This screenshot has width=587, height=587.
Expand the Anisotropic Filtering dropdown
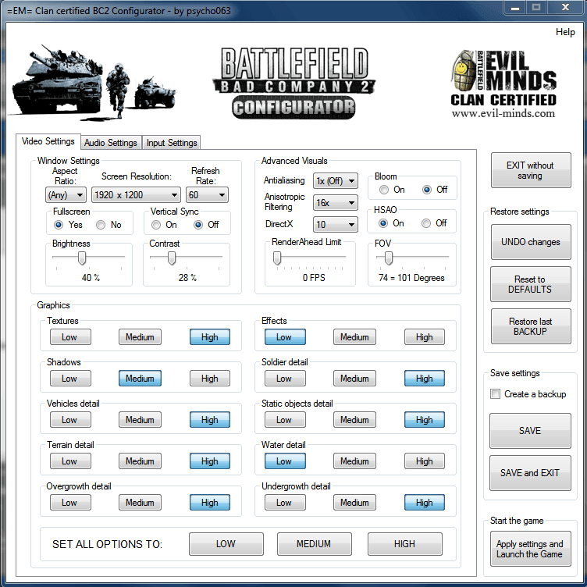(x=335, y=202)
